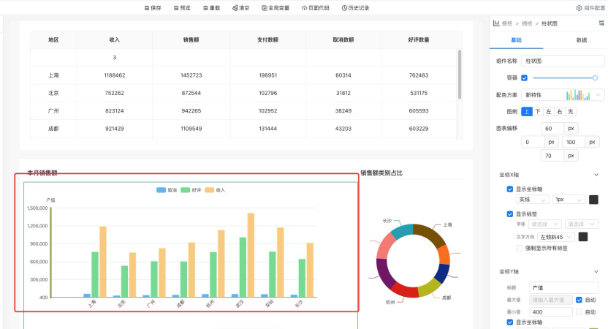Set legend position to 无
This screenshot has height=329, width=608.
point(570,111)
